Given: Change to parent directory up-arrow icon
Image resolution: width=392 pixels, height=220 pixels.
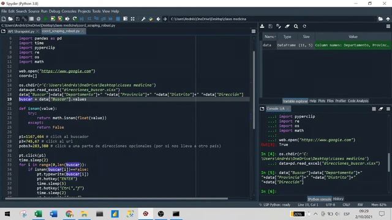Looking at the screenshot, I should 388,19.
